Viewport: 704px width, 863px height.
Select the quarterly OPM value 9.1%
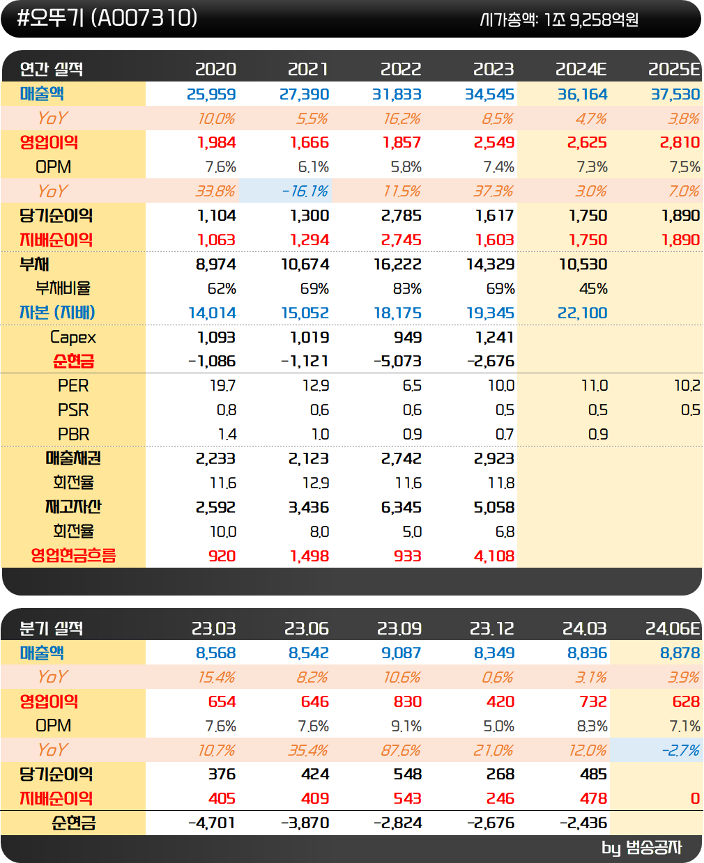click(x=406, y=726)
